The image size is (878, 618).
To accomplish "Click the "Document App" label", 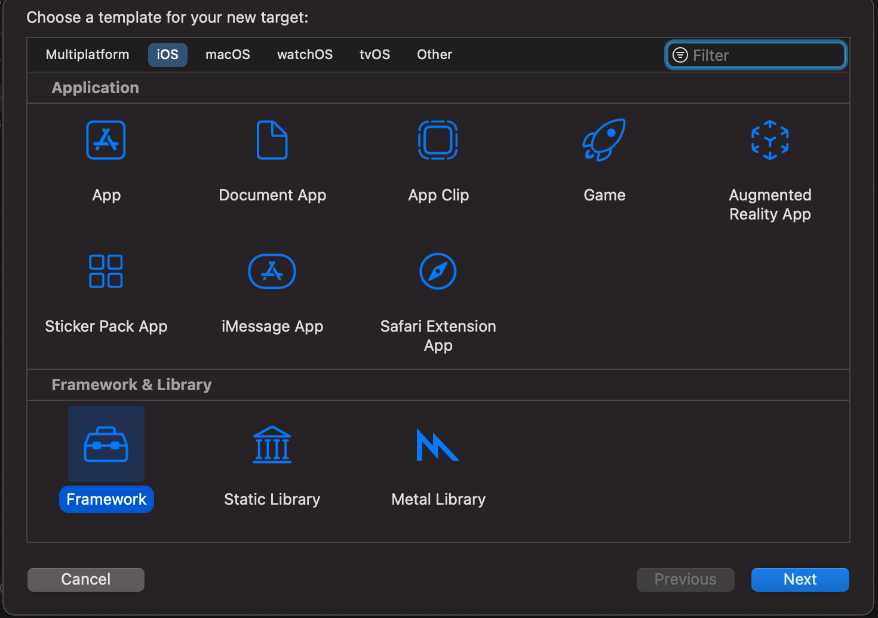I will click(x=272, y=195).
